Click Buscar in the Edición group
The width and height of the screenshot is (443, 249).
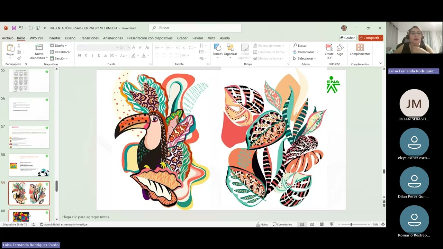[300, 46]
